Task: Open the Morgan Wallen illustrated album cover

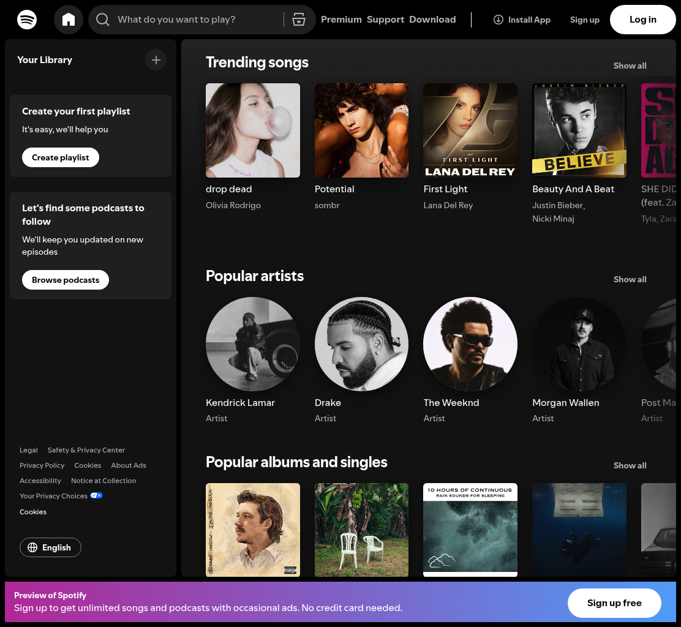Action: tap(253, 530)
